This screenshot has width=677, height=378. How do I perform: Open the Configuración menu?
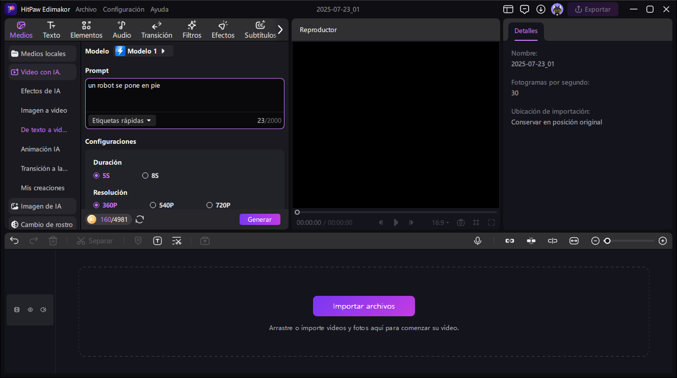123,9
